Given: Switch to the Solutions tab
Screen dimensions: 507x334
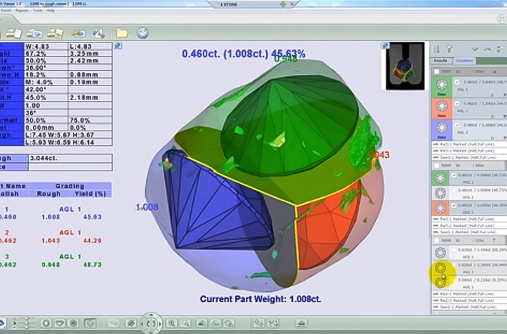Looking at the screenshot, I should pos(464,61).
